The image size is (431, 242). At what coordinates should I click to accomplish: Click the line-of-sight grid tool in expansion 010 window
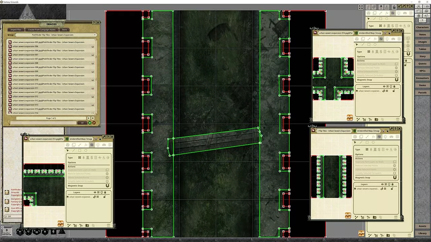point(381,39)
